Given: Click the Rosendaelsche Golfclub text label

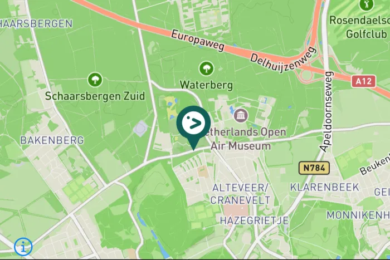Looking at the screenshot, I should pos(360,27).
